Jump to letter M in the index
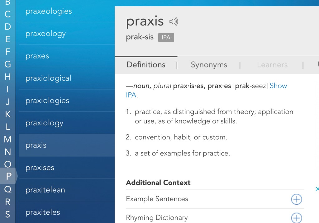 click(x=8, y=139)
